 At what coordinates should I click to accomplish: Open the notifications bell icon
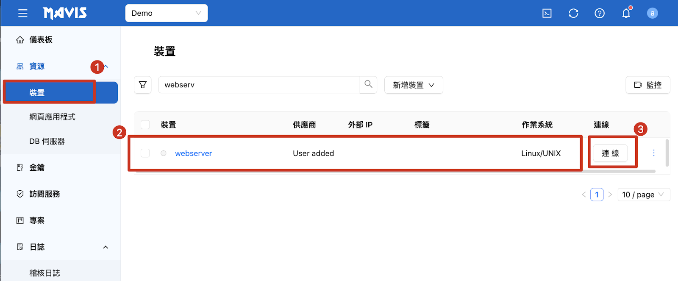[626, 14]
